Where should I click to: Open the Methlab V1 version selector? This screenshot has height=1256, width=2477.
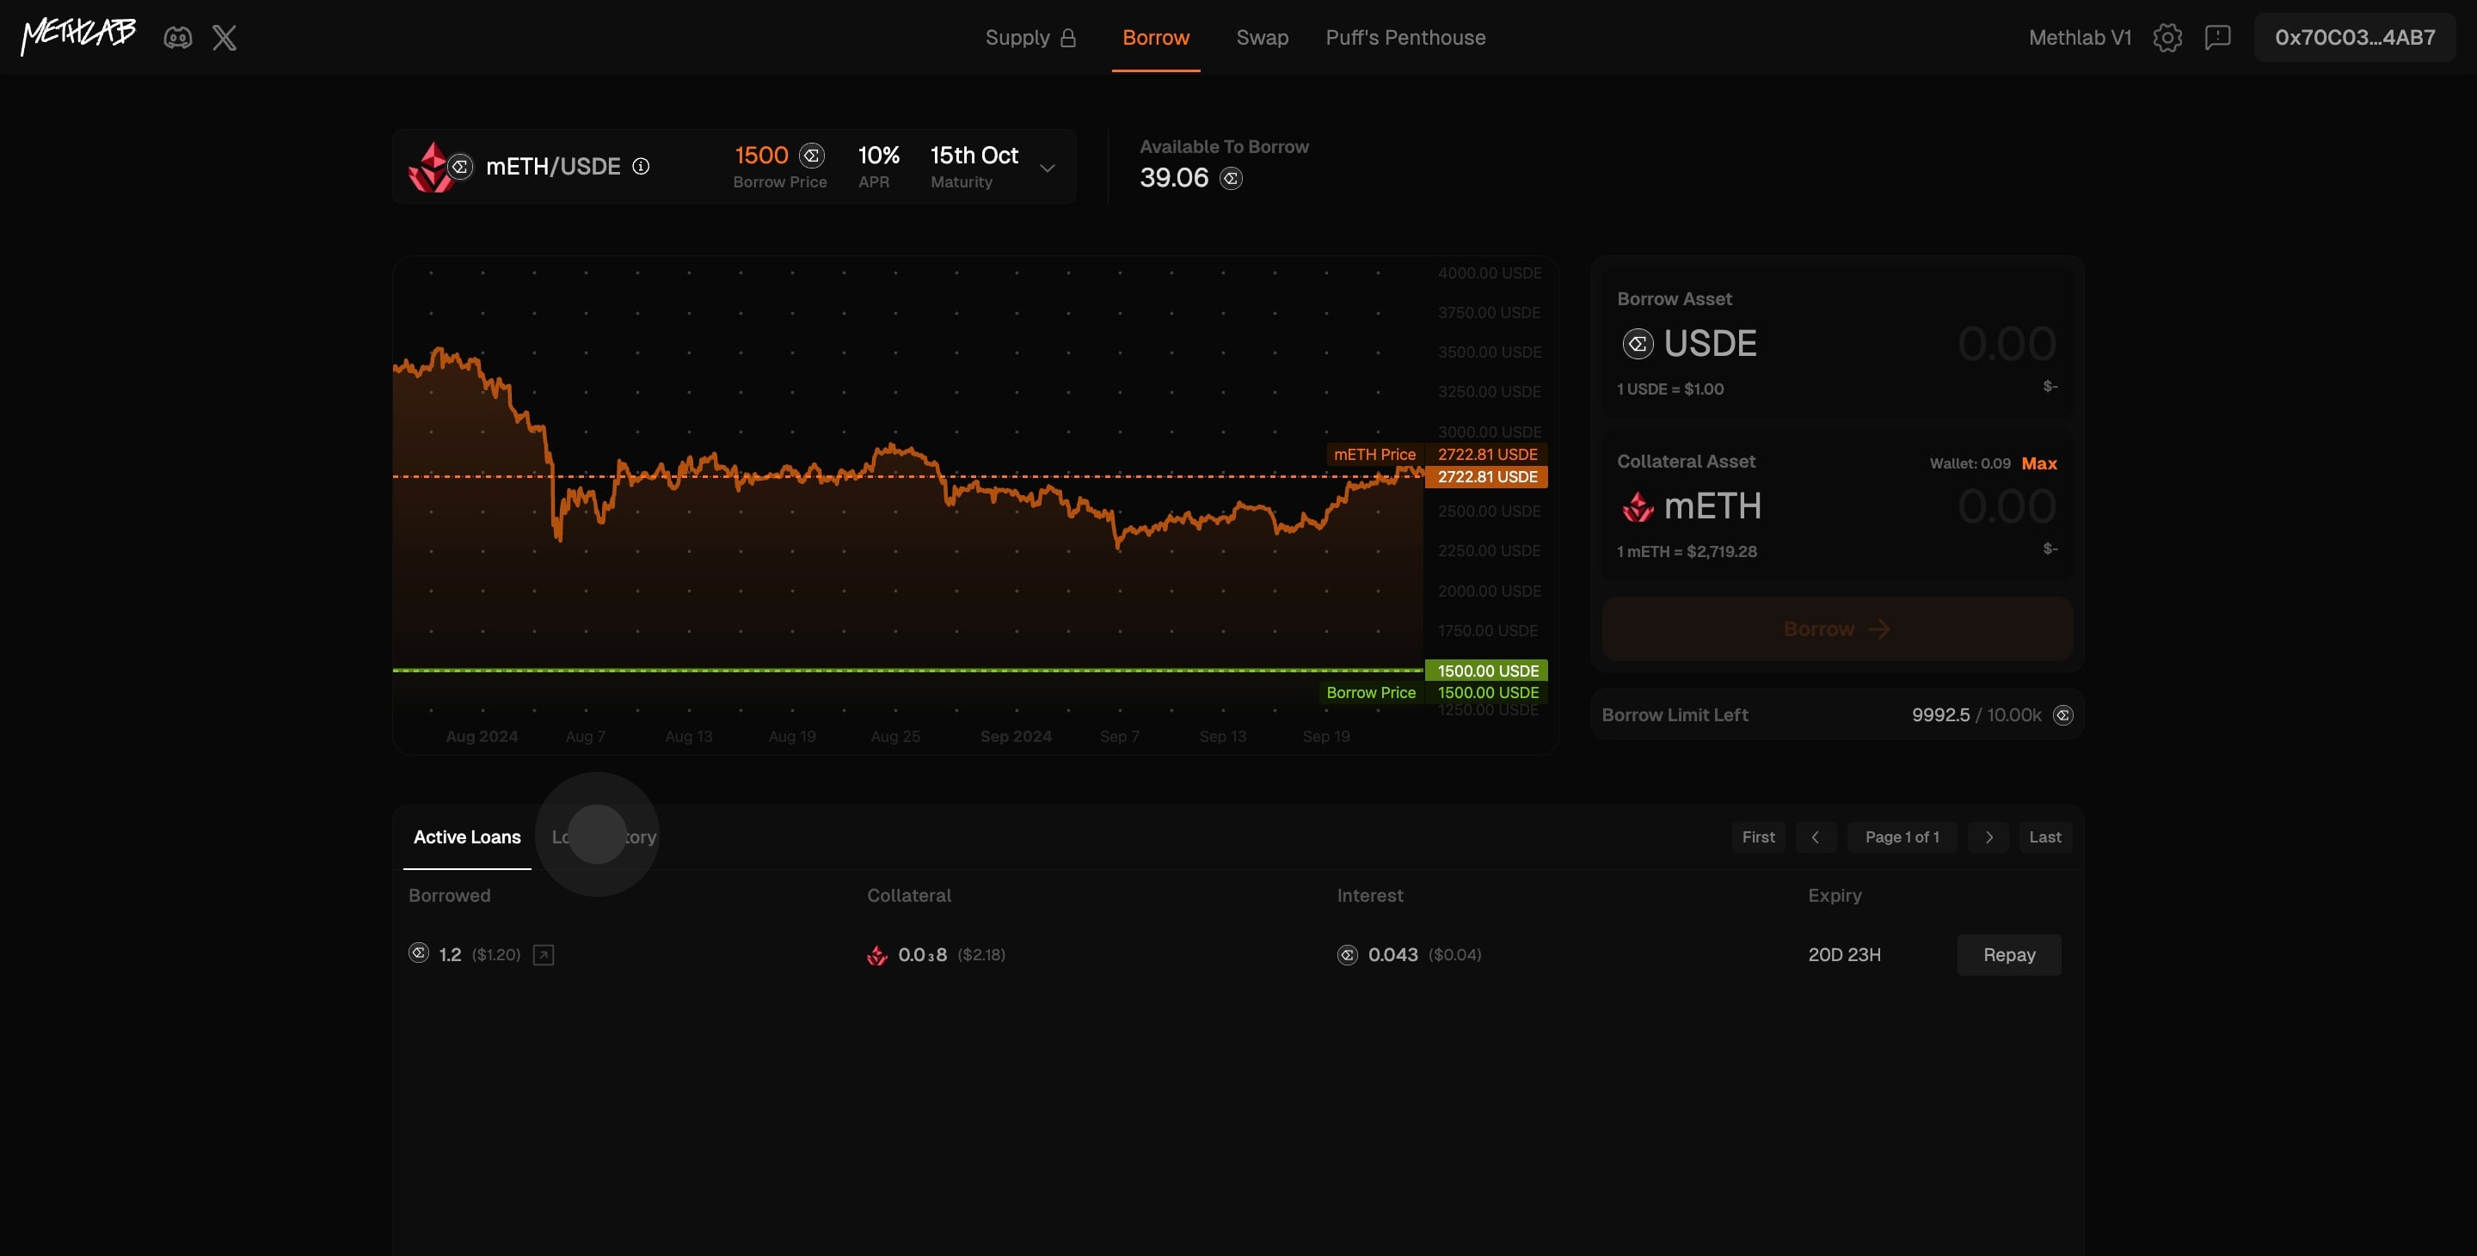pos(2080,38)
